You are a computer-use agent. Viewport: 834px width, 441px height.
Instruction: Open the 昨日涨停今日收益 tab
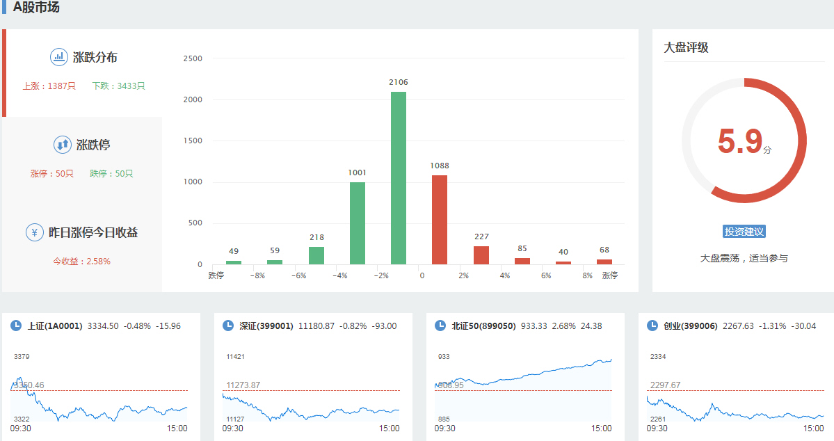click(93, 232)
